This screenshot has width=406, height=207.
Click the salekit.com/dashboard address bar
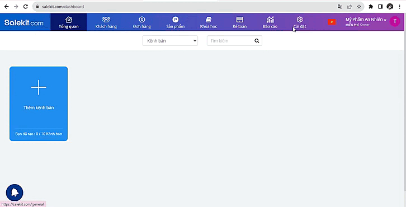pos(198,7)
